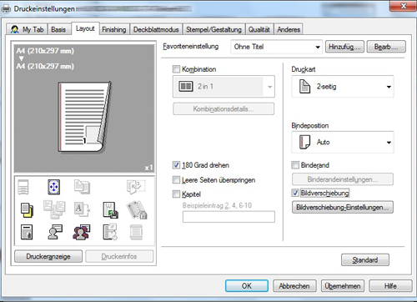Open the Stempel/Gestaltung tab
Screen dimensions: 417x302
(214, 29)
